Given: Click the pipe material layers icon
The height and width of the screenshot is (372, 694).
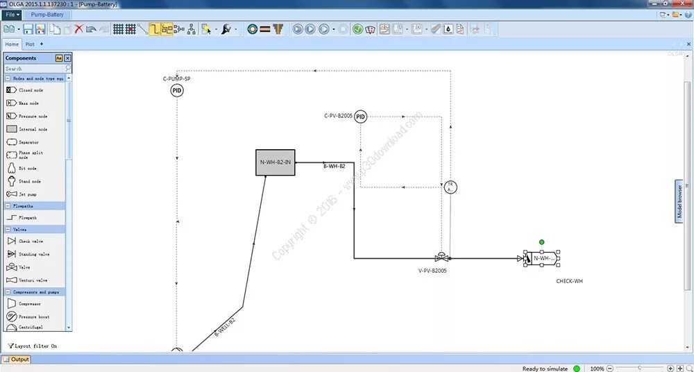Looking at the screenshot, I should (264, 29).
